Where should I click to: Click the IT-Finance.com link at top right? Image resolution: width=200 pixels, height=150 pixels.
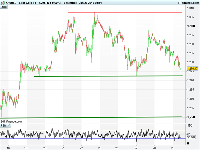point(188,3)
